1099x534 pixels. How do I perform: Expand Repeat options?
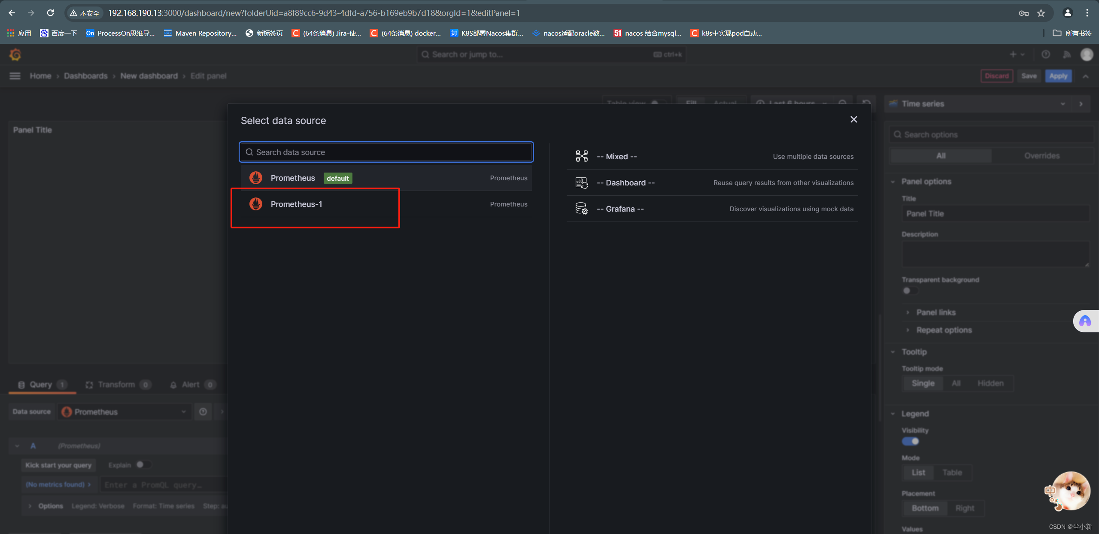click(x=944, y=330)
